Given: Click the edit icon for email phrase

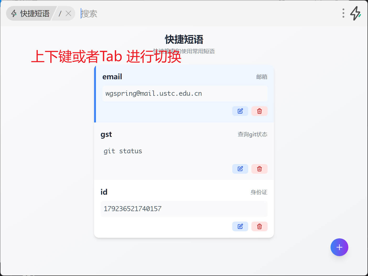Looking at the screenshot, I should tap(240, 111).
